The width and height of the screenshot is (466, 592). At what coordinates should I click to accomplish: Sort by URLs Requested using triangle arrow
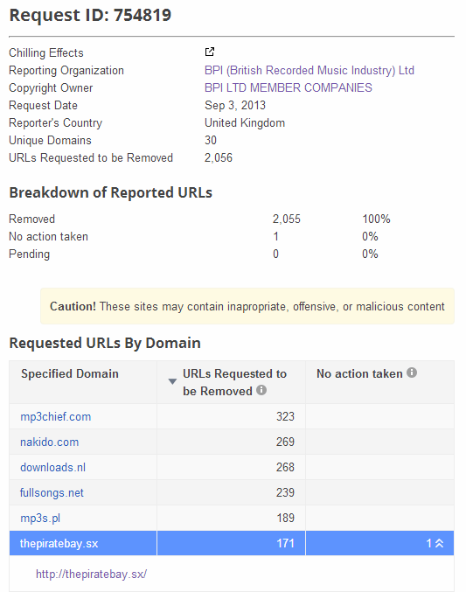pos(172,382)
